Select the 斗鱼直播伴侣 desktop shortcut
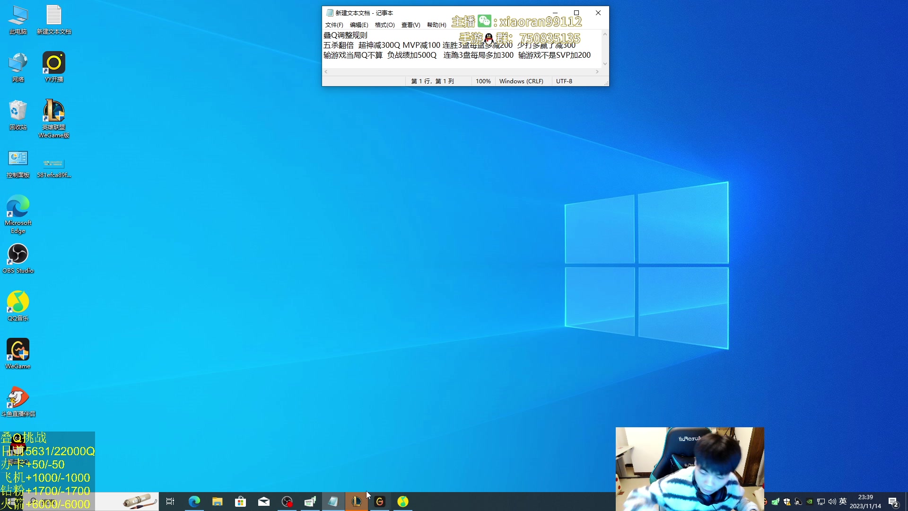 pos(18,402)
